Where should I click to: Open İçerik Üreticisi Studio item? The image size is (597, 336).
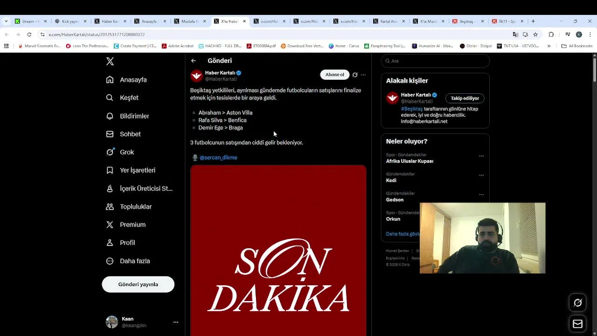coord(139,189)
